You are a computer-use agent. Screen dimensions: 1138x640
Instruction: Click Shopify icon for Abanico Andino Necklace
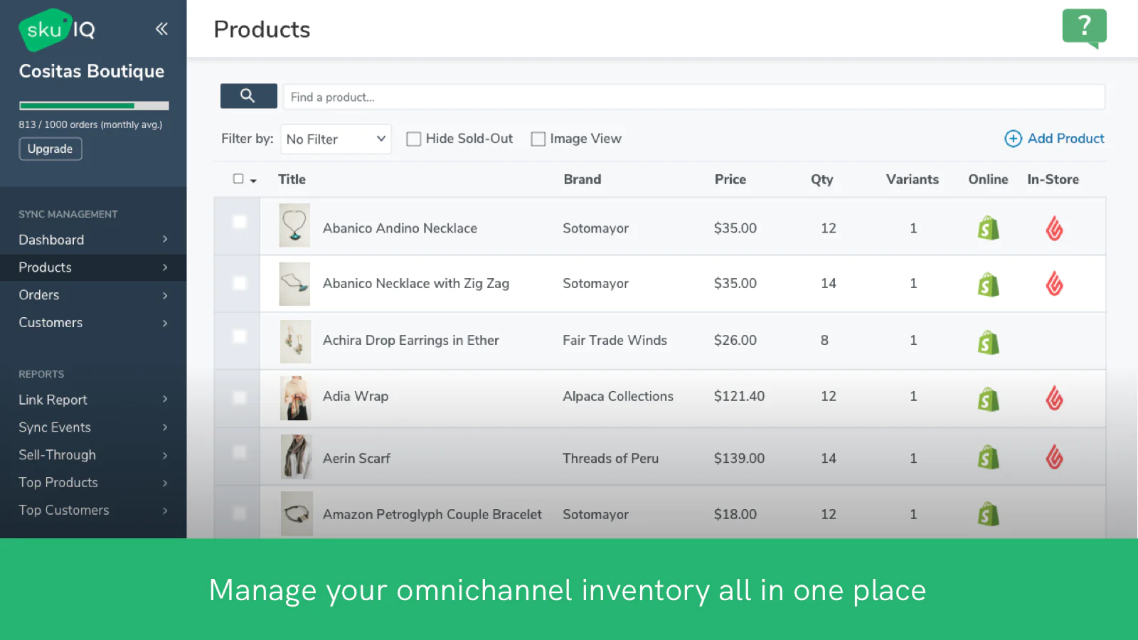point(988,228)
